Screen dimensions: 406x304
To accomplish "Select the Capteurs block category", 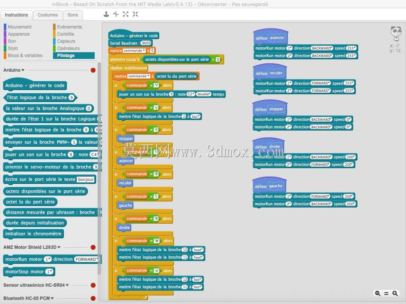I will point(66,41).
